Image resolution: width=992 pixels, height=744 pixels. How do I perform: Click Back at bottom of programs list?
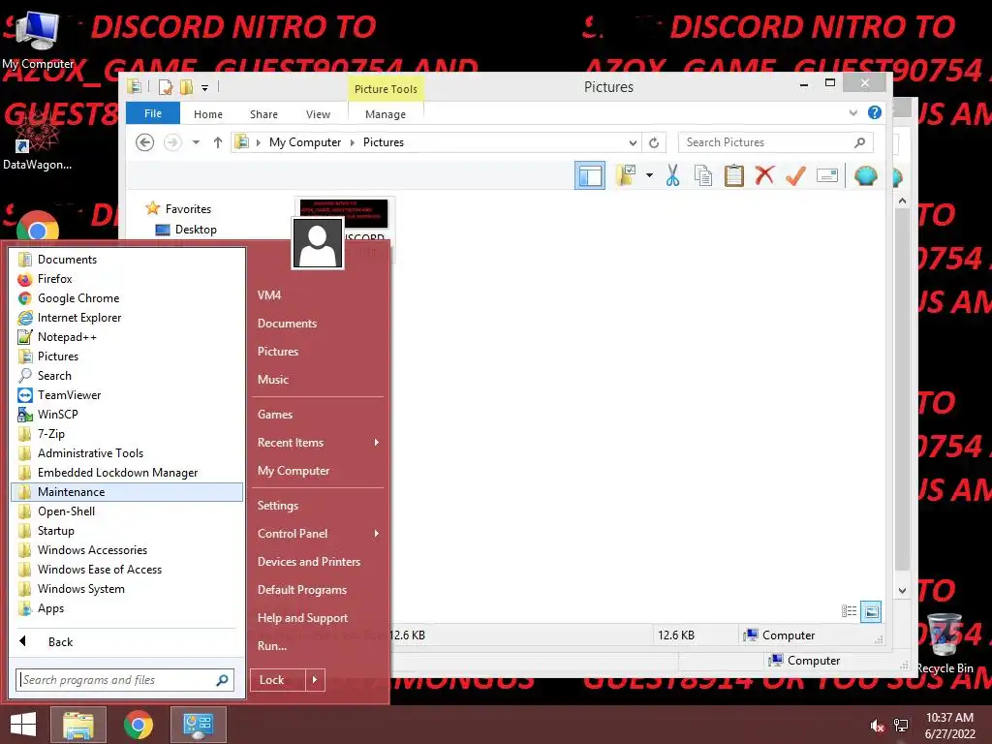point(127,641)
